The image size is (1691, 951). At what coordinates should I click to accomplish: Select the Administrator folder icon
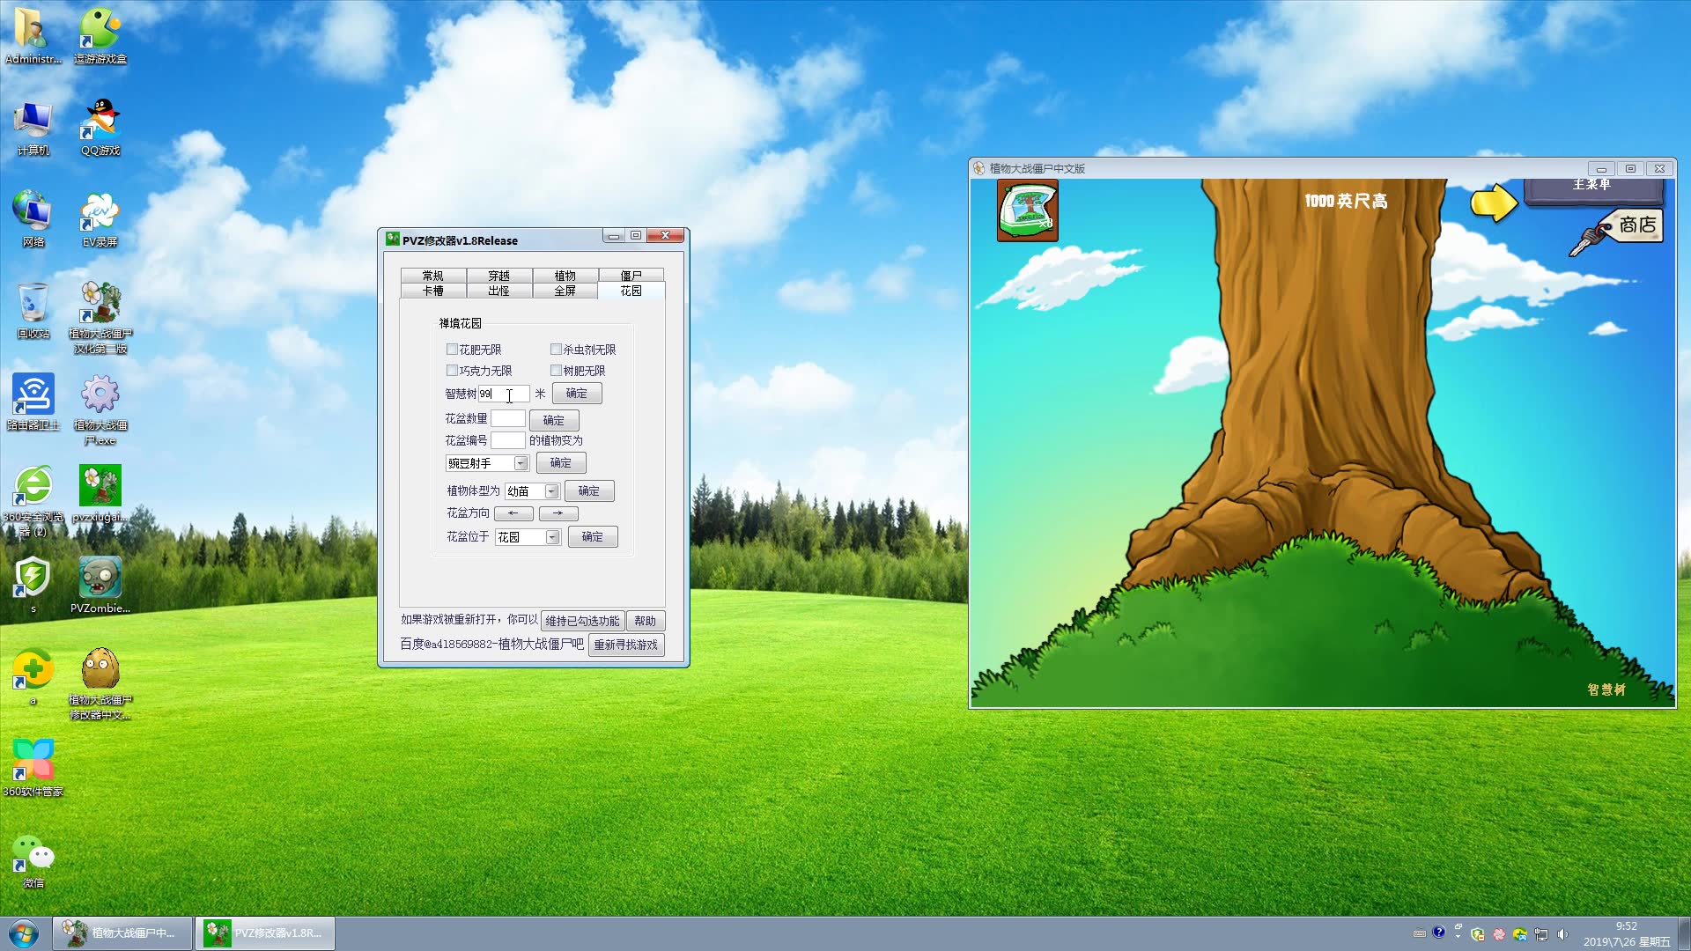point(33,35)
